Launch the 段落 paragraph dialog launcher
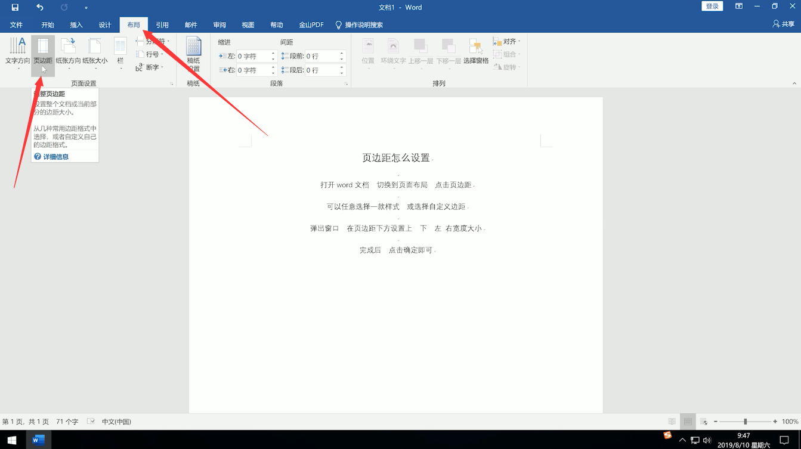Viewport: 801px width, 449px height. click(x=346, y=84)
